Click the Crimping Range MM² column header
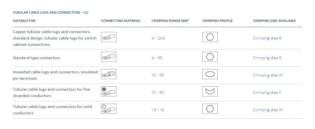 (x=170, y=21)
